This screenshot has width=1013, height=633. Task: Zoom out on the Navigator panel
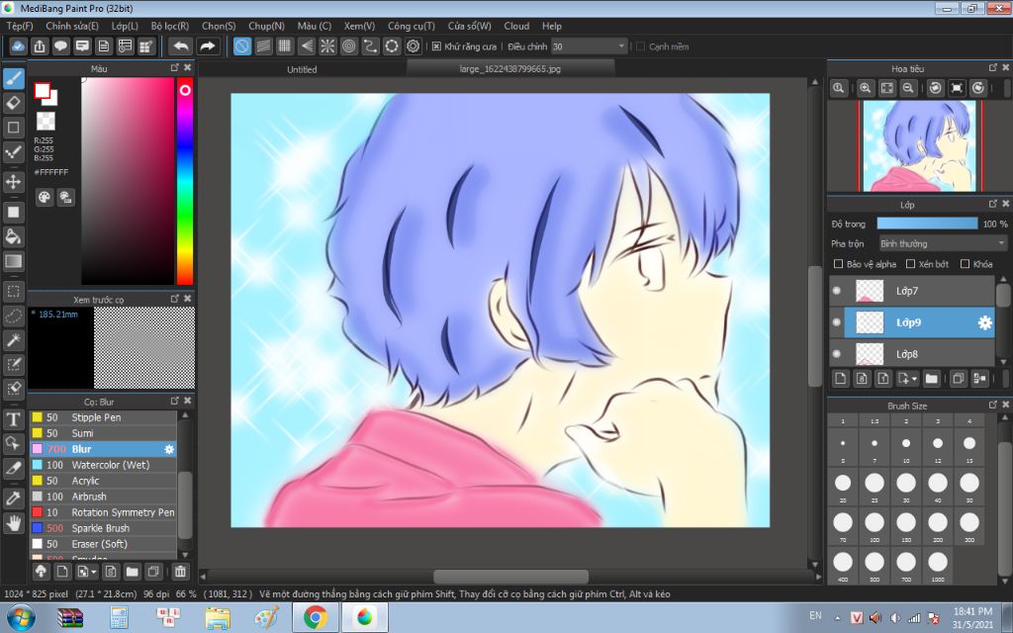pos(908,88)
